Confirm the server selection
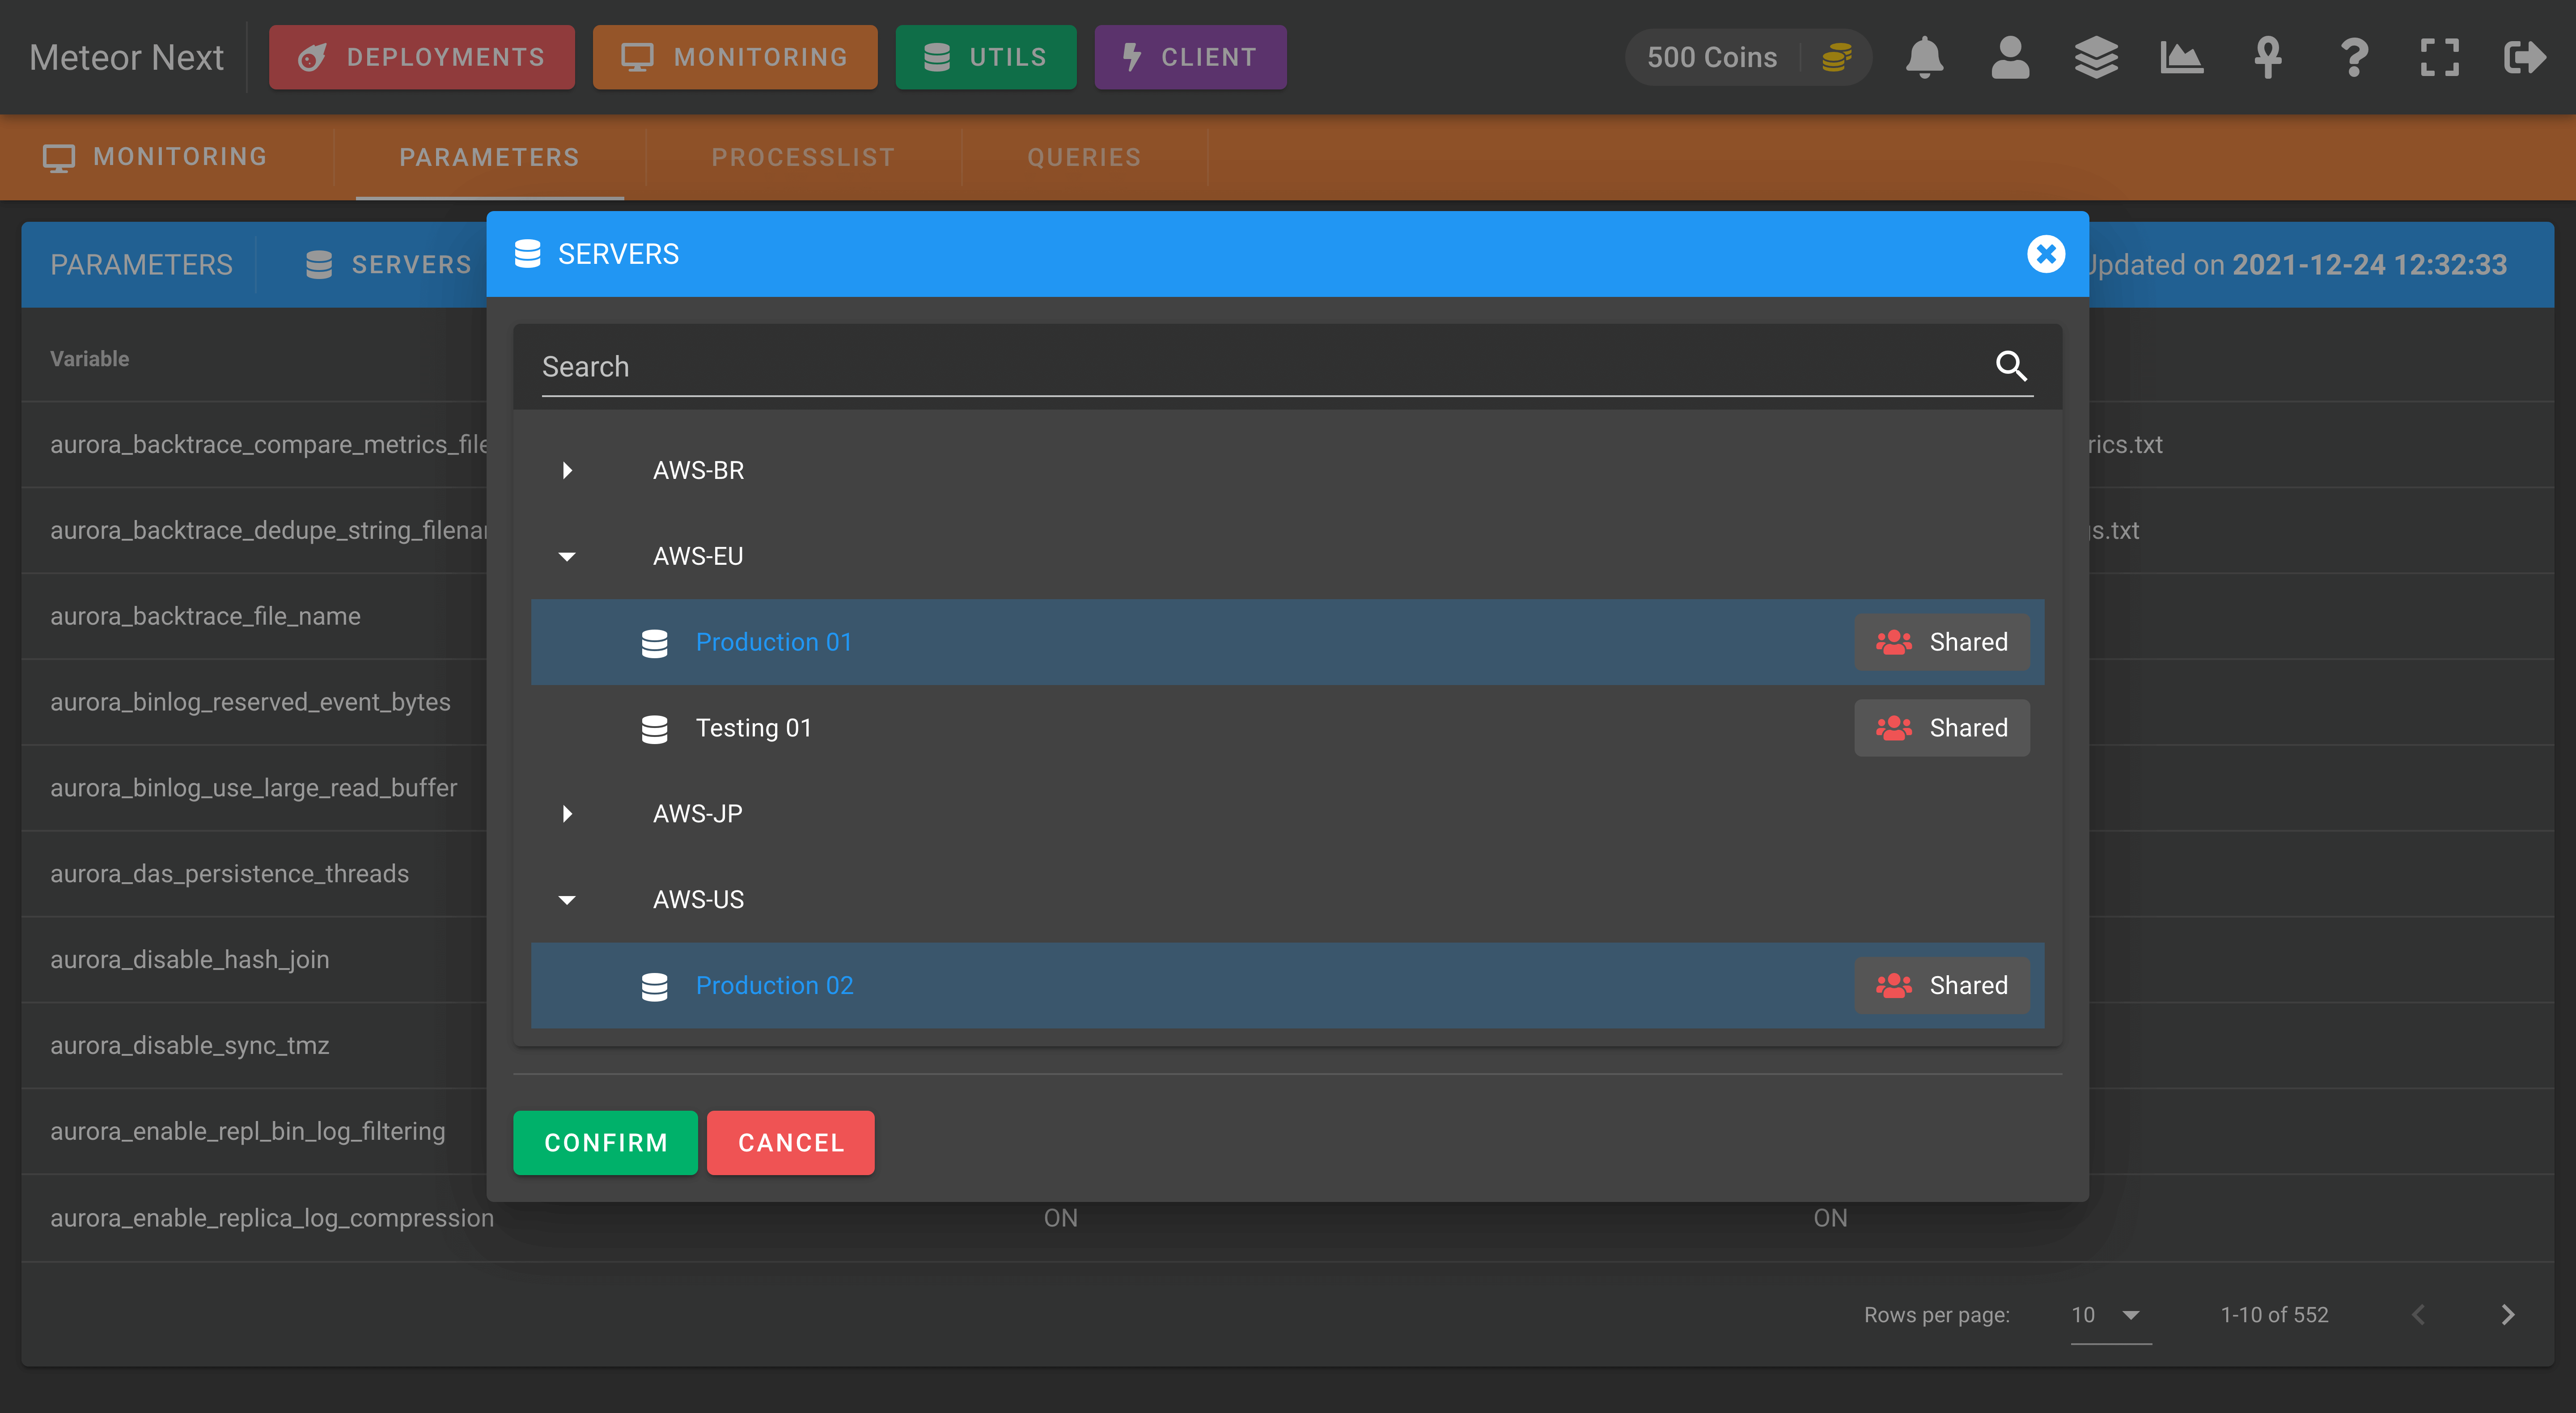This screenshot has width=2576, height=1413. click(605, 1142)
